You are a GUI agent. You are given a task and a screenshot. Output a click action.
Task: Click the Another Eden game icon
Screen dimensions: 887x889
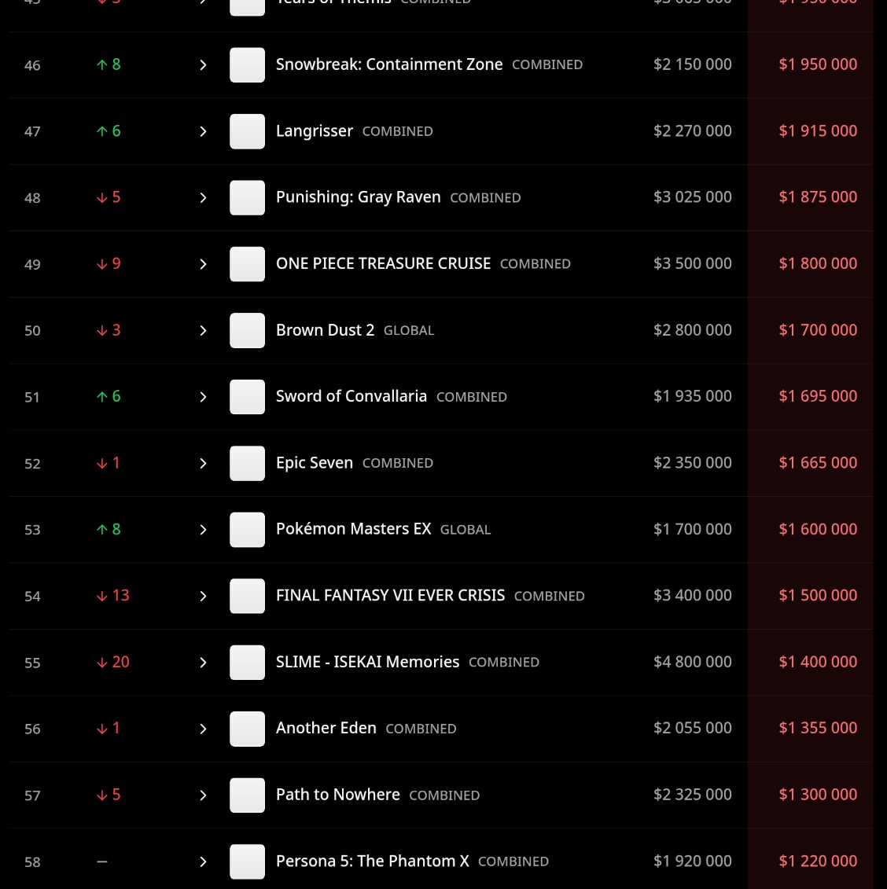point(247,729)
